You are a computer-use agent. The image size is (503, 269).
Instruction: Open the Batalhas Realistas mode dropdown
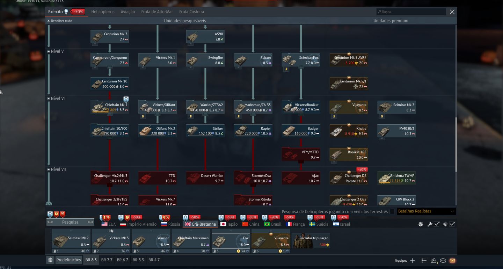click(426, 211)
